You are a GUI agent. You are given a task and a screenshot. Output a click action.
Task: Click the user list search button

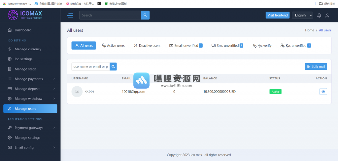tap(113, 66)
